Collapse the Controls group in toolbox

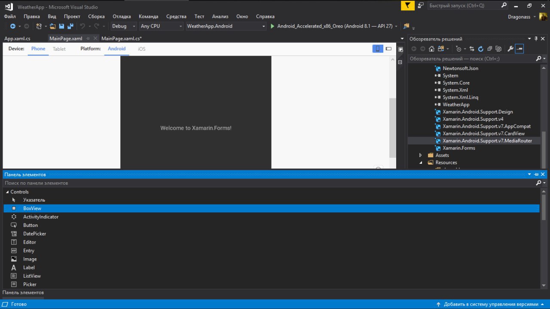coord(7,192)
